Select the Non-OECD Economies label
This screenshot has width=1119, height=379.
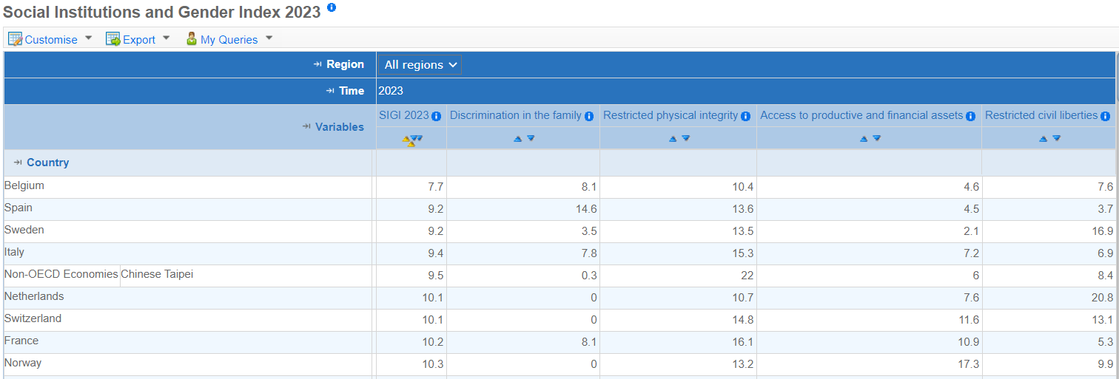tap(61, 274)
